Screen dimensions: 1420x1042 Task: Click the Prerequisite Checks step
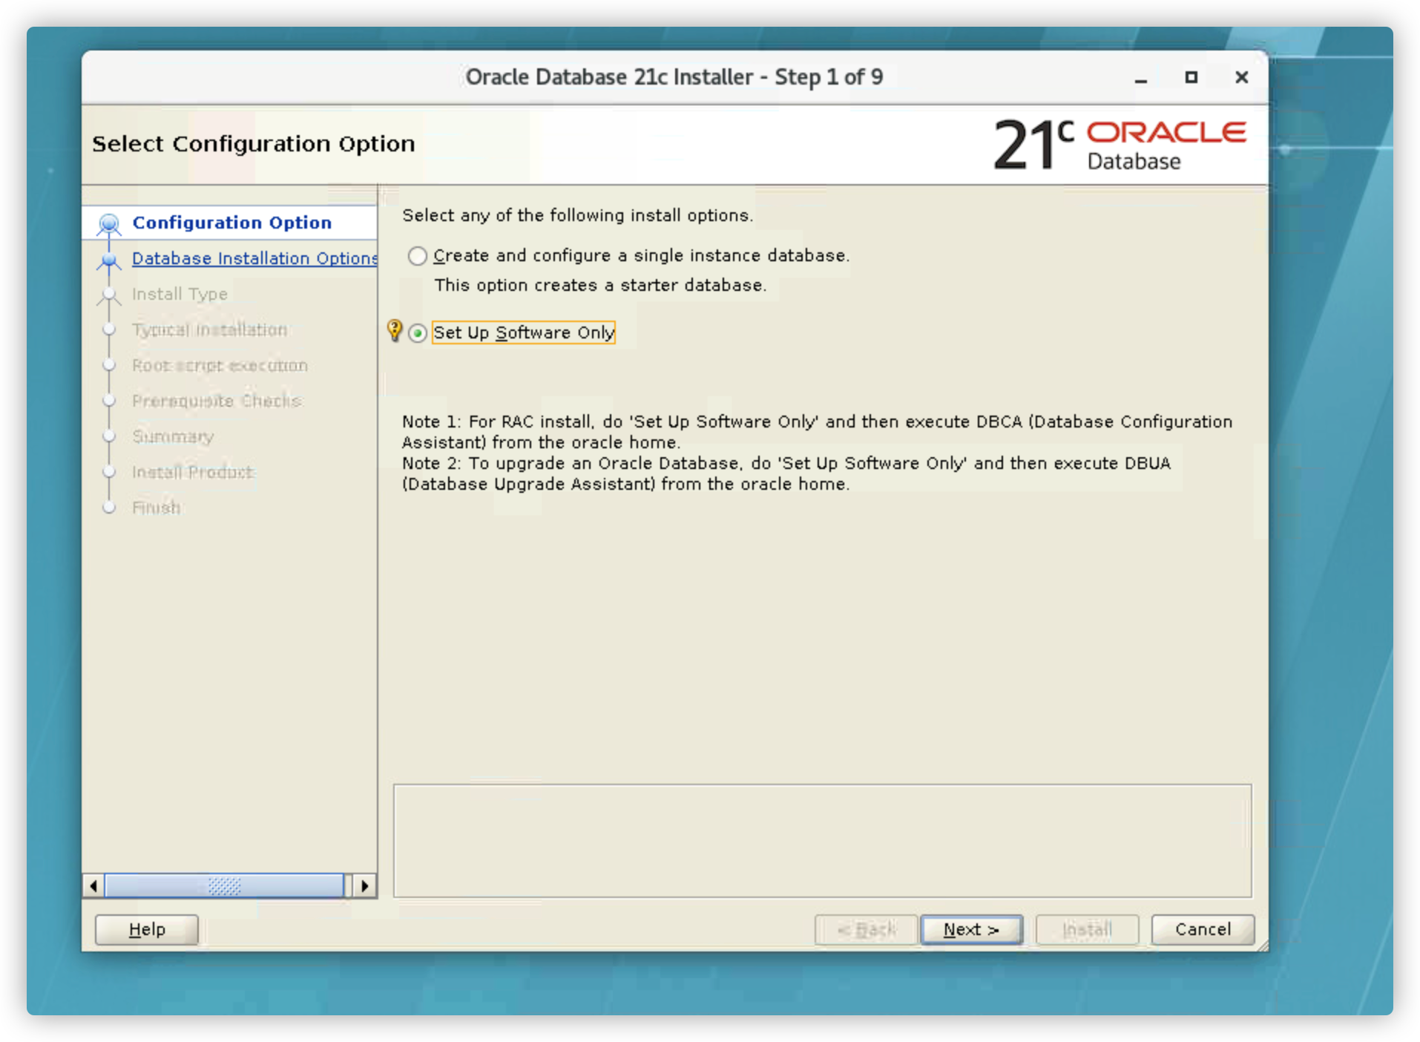217,401
